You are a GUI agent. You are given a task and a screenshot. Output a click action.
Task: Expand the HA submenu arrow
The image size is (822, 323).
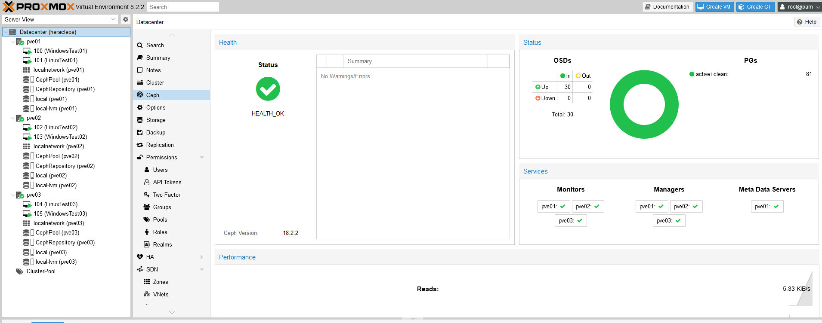coord(202,257)
